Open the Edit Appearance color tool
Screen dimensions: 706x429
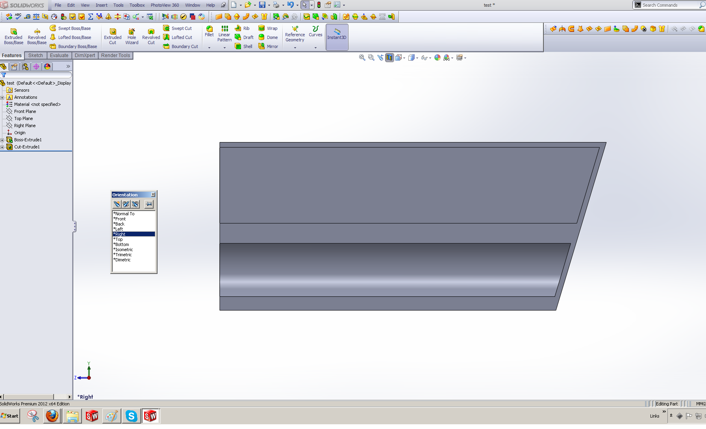(437, 57)
